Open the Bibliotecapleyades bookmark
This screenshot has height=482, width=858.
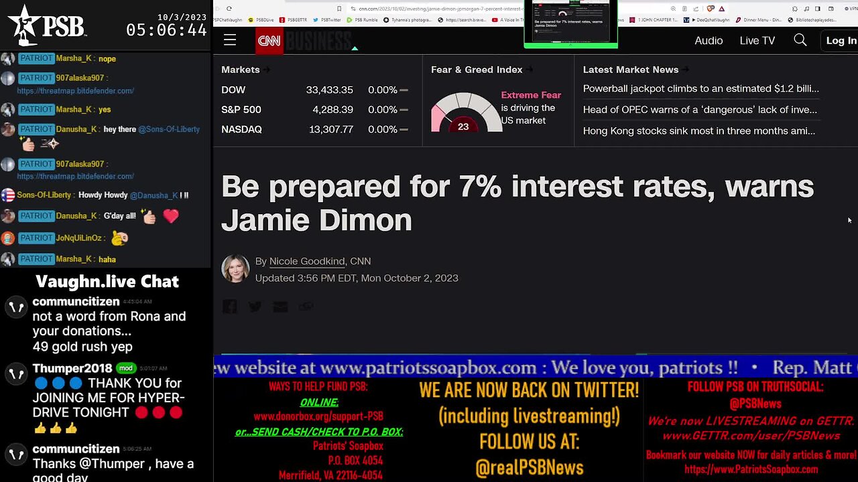point(812,20)
